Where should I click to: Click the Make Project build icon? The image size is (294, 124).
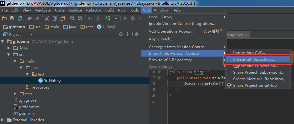[108, 18]
